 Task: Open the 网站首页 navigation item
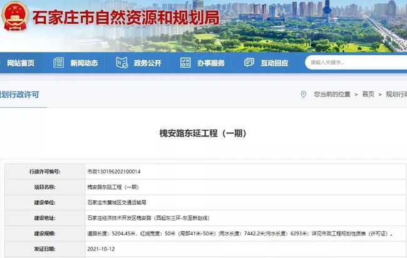tap(21, 63)
